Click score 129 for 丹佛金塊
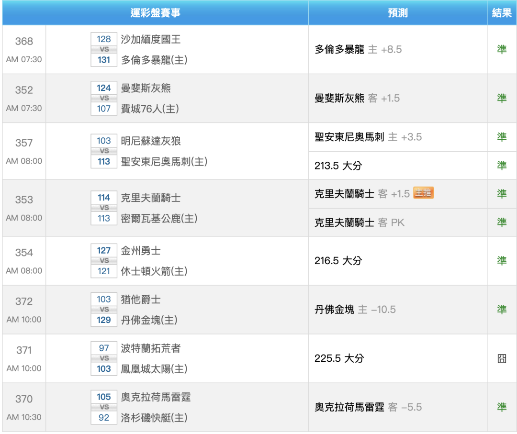Viewport: 517px width, 434px height. (104, 320)
